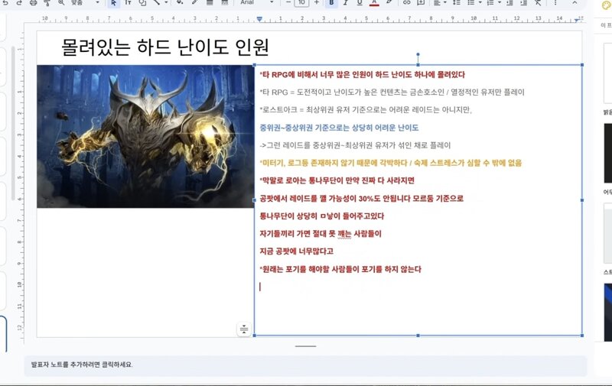Click the line 자기들끼리 가면 절대 못 깨는 사람들이
The image size is (612, 386).
321,234
